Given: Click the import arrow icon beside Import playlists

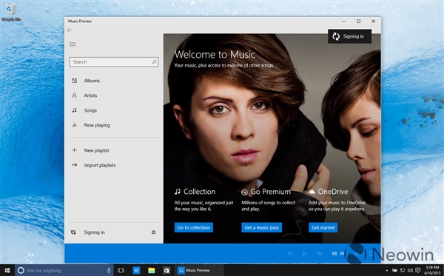Looking at the screenshot, I should click(74, 165).
